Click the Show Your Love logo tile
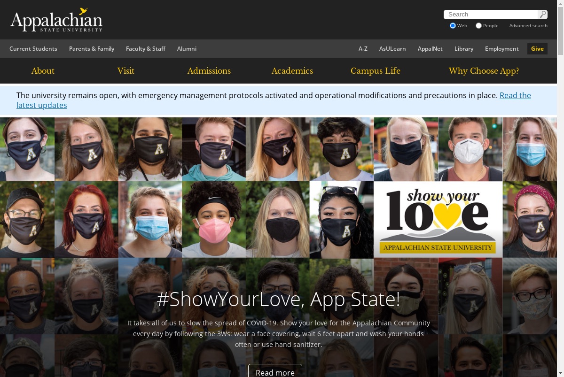Screen dimensions: 564x377 pyautogui.click(x=438, y=219)
